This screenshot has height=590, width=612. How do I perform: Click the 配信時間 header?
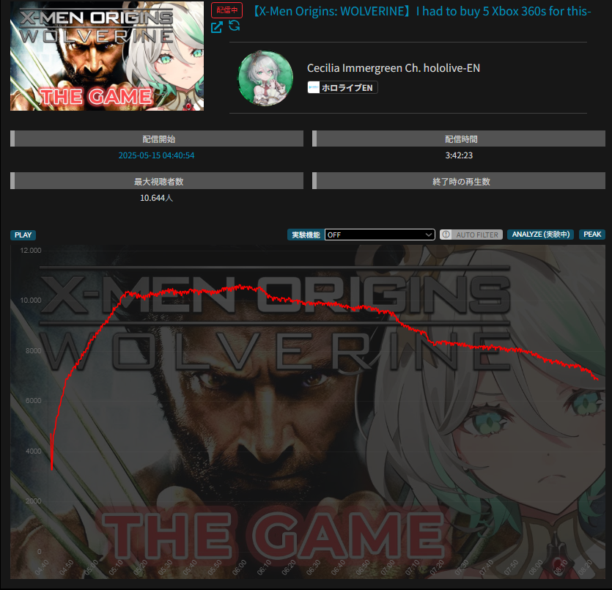(459, 139)
